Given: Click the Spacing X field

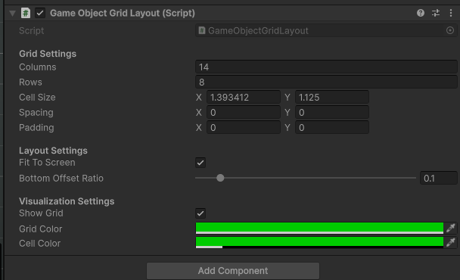Looking at the screenshot, I should (x=244, y=113).
